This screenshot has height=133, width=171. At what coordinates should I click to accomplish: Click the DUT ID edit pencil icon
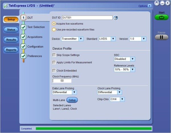click(116, 18)
